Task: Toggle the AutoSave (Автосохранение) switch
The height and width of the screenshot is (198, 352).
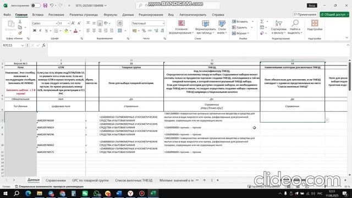Action: (36, 5)
